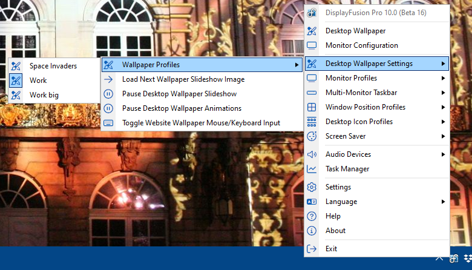Click the DisplayFusion tray icon in the taskbar
Image resolution: width=472 pixels, height=270 pixels.
point(454,258)
